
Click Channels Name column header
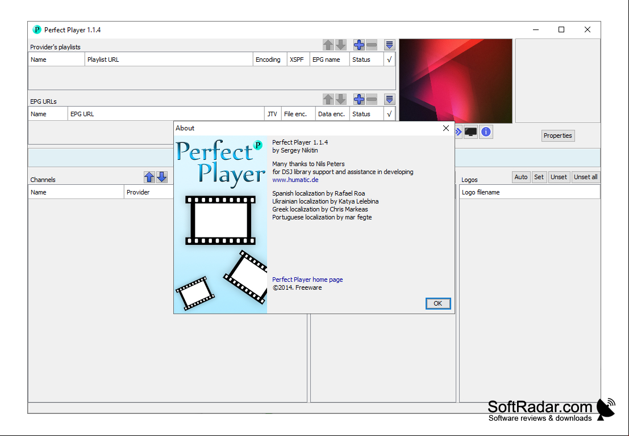(x=76, y=192)
